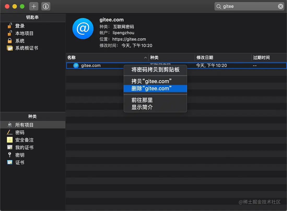Sort by the 种类 column header

tap(172, 58)
